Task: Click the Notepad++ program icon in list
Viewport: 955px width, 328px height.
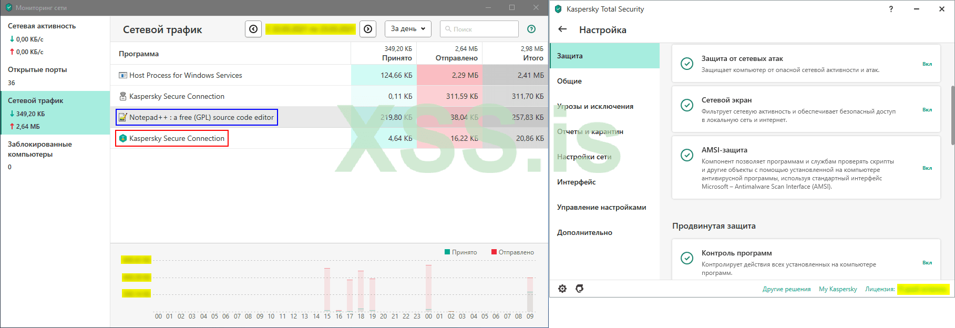Action: click(122, 117)
